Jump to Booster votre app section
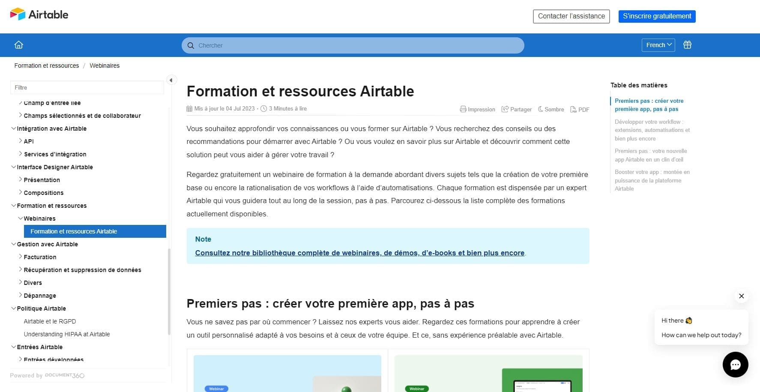 (x=652, y=180)
